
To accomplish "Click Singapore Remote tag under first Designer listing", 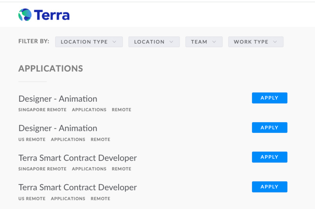I will coord(42,110).
